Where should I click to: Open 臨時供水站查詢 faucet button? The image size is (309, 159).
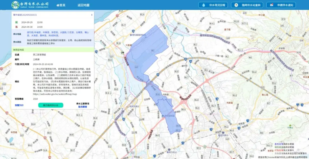[247, 5]
